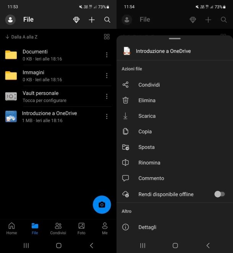The height and width of the screenshot is (253, 233).
Task: Tap Android home button on left screen
Action: (59, 245)
